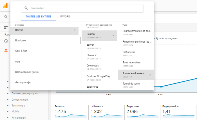Expand the Comportement menu arrow
Screen dimensions: 197x120
coord(8,100)
